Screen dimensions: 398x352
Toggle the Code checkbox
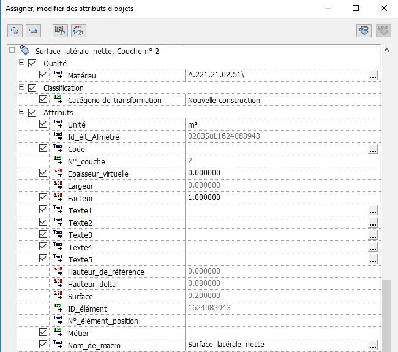[43, 148]
